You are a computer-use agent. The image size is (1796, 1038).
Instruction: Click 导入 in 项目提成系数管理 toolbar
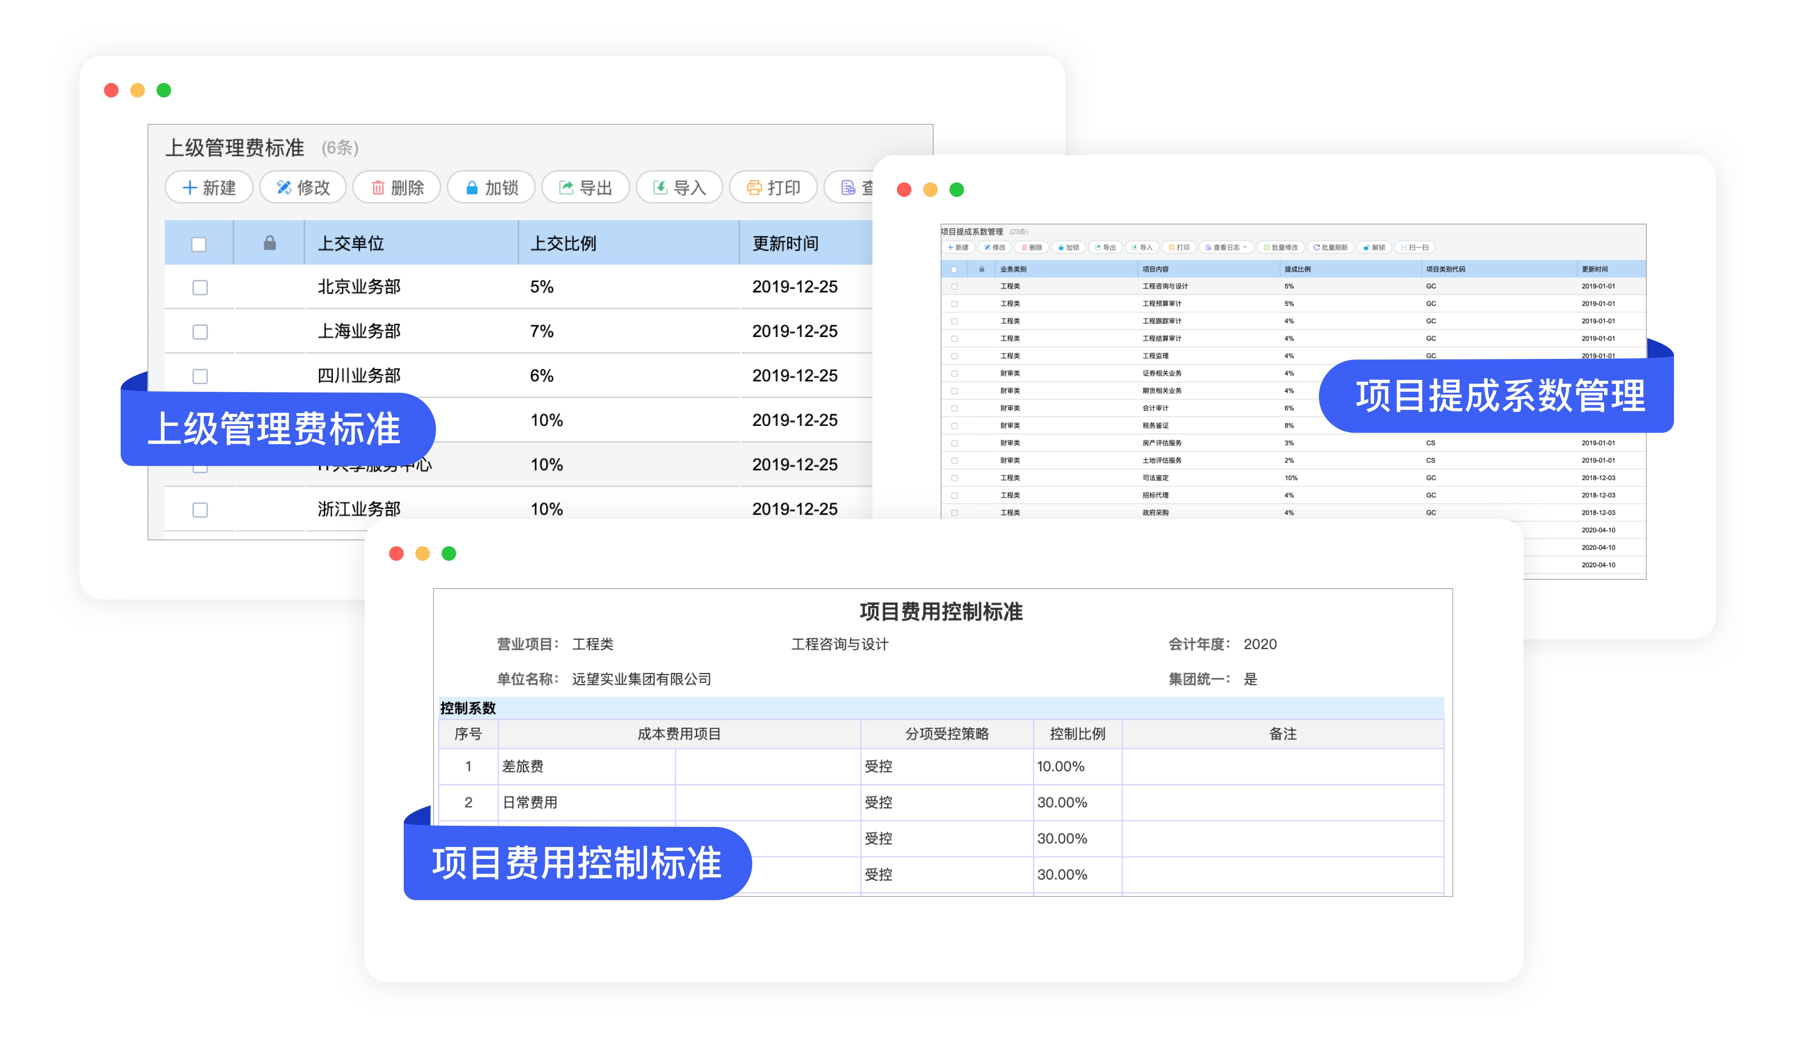tap(1142, 247)
